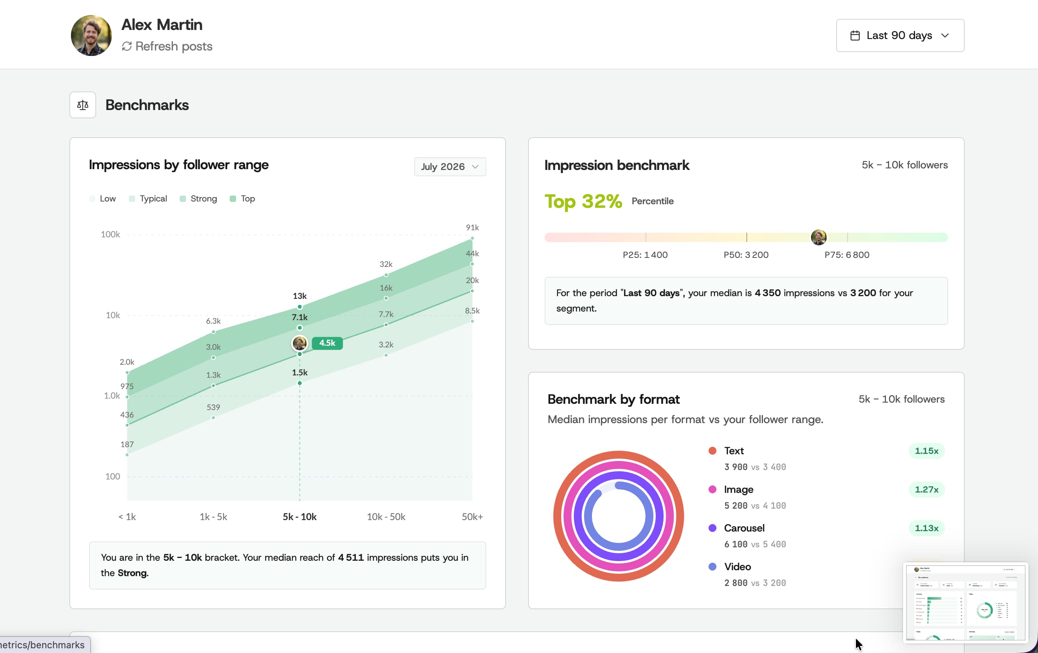Viewport: 1038px width, 653px height.
Task: Click the refresh icon beside Refresh posts
Action: (127, 46)
